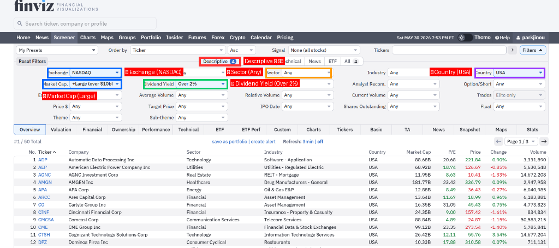The height and width of the screenshot is (248, 559).
Task: Select the All filters tab
Action: click(x=351, y=61)
